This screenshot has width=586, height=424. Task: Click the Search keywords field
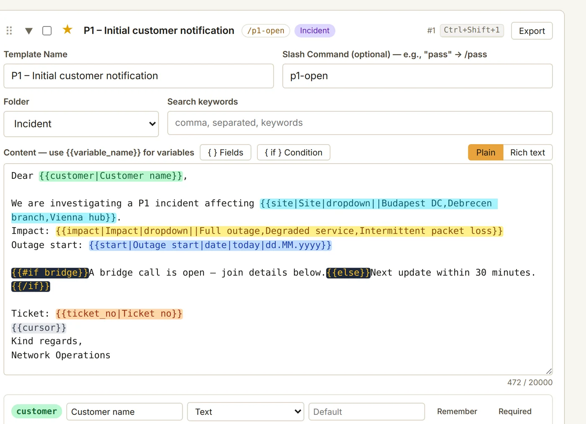360,123
